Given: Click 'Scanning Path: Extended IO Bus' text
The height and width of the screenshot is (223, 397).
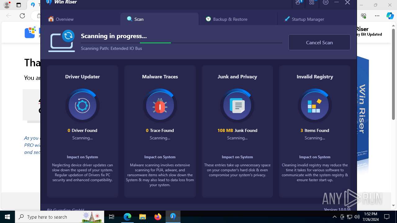Looking at the screenshot, I should [111, 48].
